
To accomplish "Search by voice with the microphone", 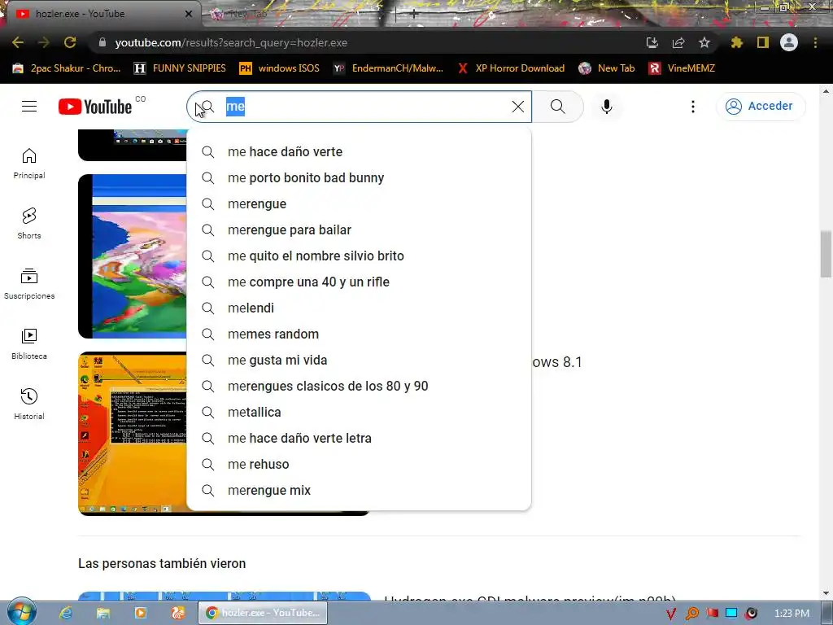I will (x=607, y=107).
